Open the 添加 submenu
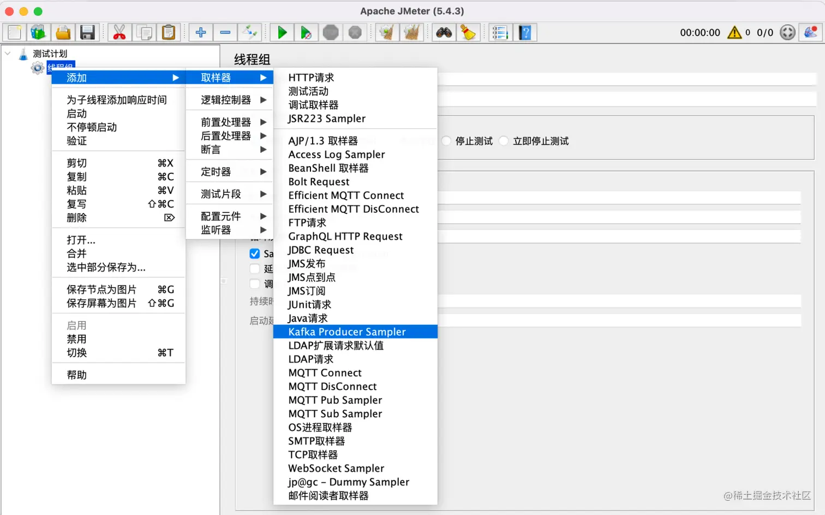825x515 pixels. coord(118,78)
